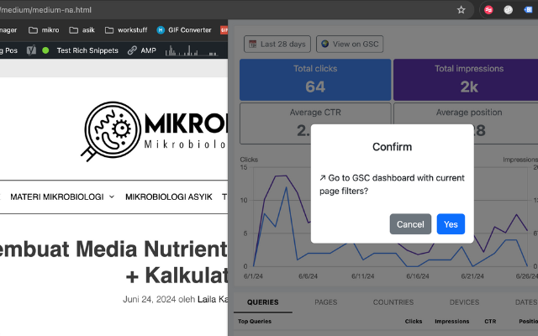Select the Average position card
Viewport: 538px width, 336px height.
466,123
